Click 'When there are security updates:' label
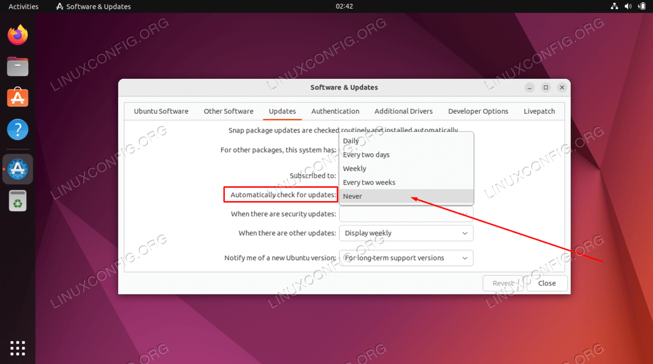 284,214
